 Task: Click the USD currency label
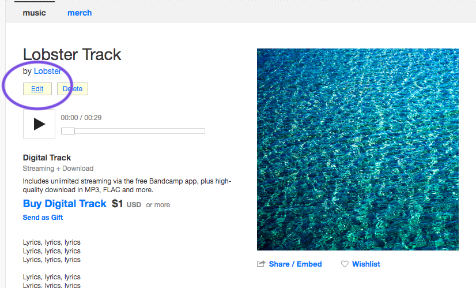pyautogui.click(x=134, y=205)
